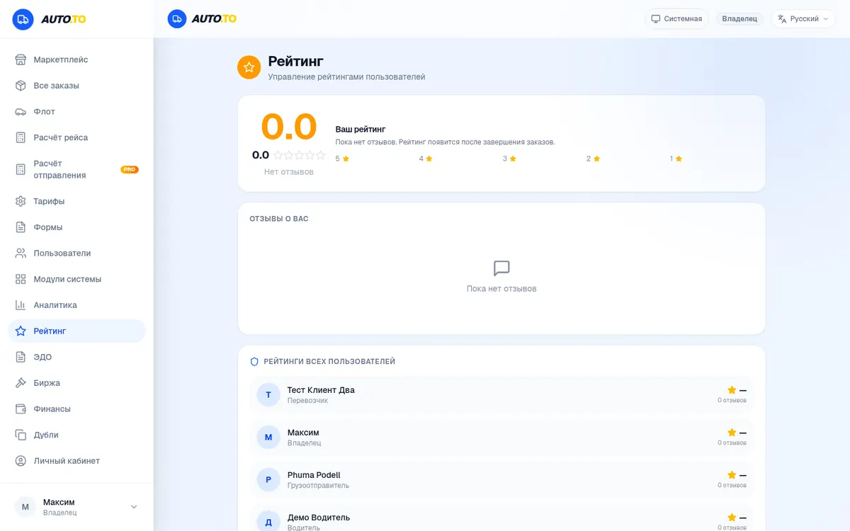Click the T avatar of Тест Клиент Два
850x531 pixels.
click(268, 395)
